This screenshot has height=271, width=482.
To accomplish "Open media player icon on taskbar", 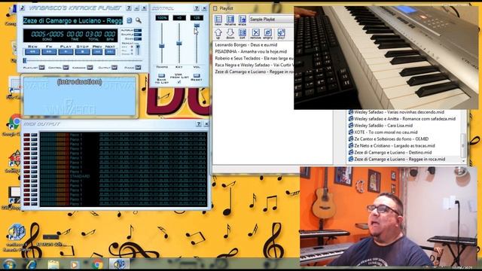I will pyautogui.click(x=75, y=264).
